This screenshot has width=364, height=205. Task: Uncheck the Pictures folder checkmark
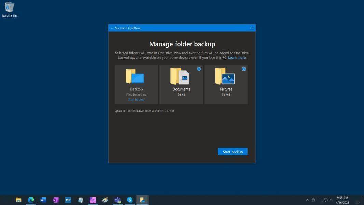coord(244,69)
